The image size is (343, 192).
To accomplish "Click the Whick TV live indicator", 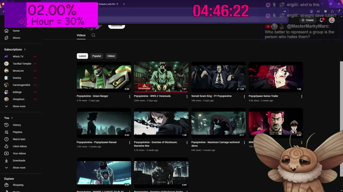I will tap(35, 57).
